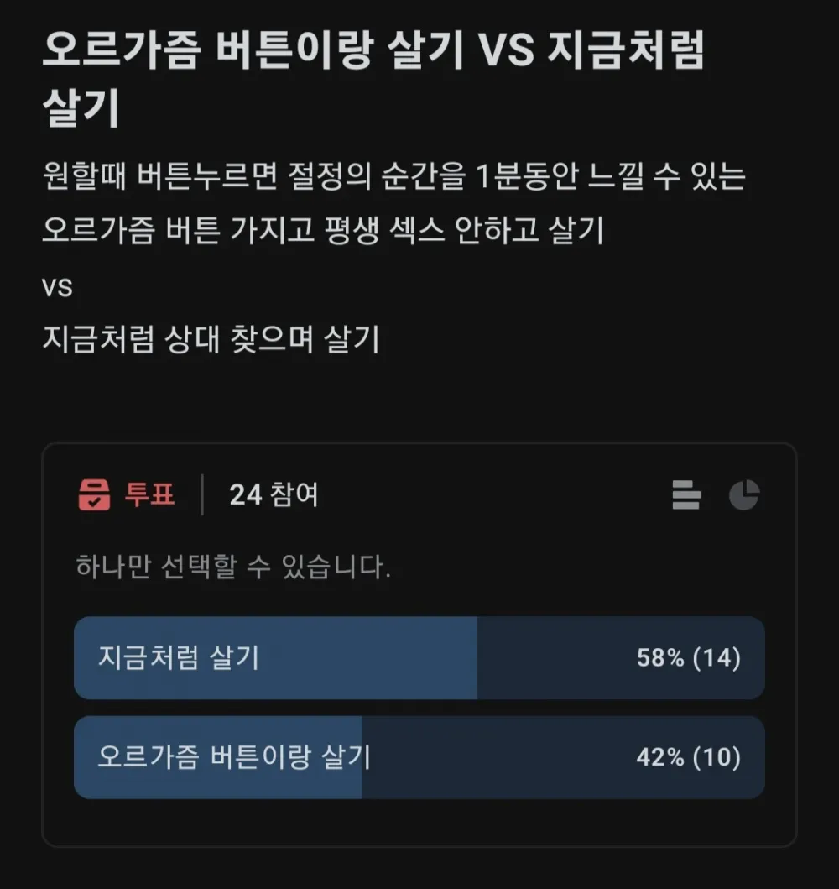Click the small VS separator text
The height and width of the screenshot is (889, 839).
tap(57, 288)
